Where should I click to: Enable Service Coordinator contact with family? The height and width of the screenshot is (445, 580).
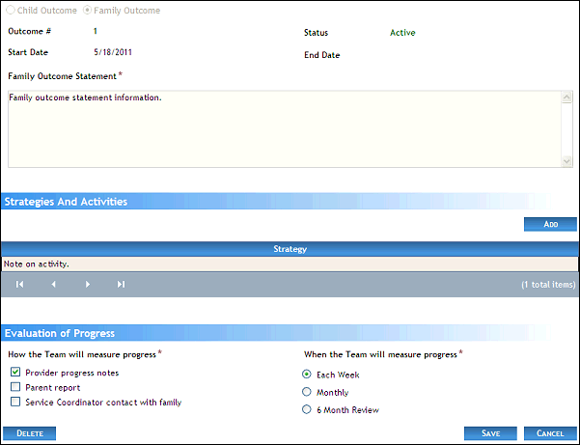point(15,403)
